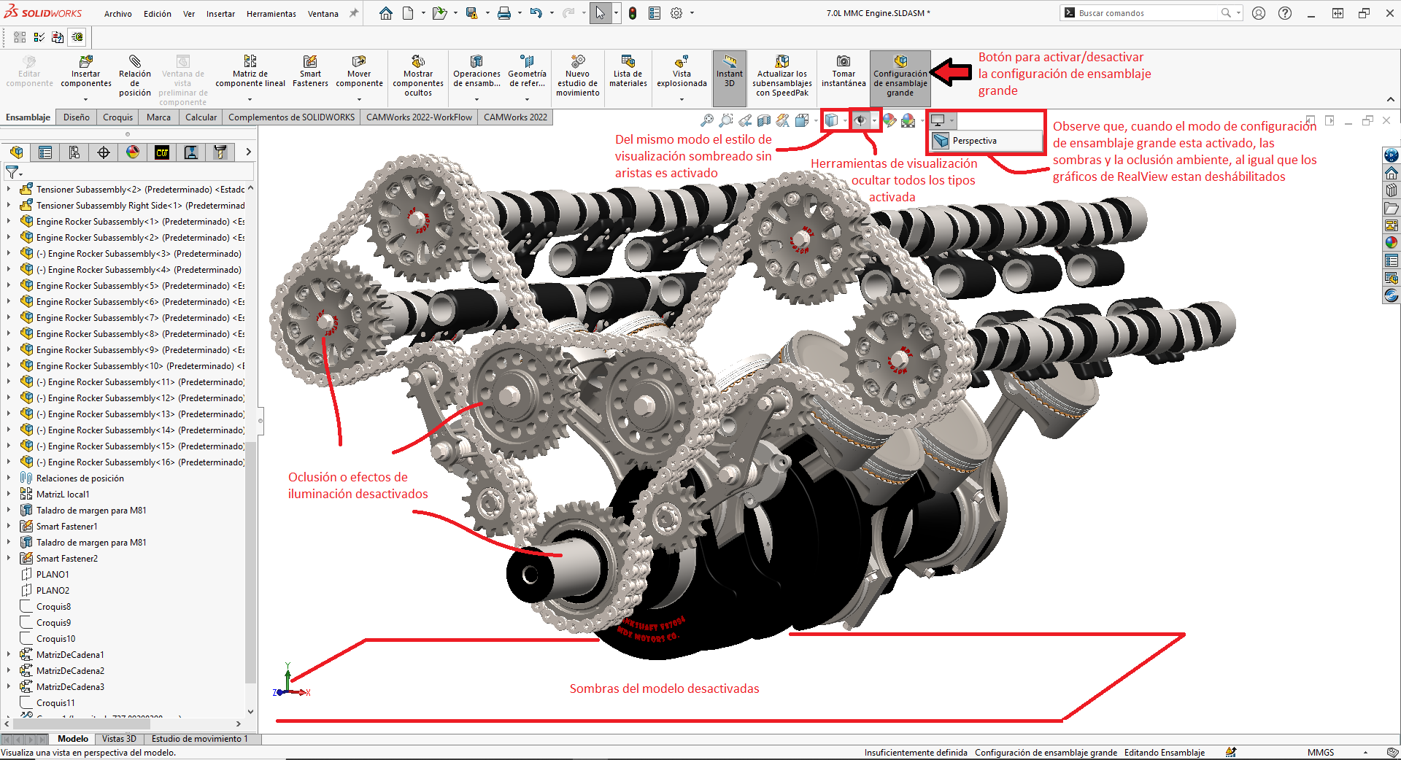Select Perspectiva from view settings list

click(974, 141)
